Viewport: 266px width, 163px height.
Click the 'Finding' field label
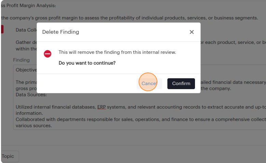click(21, 60)
